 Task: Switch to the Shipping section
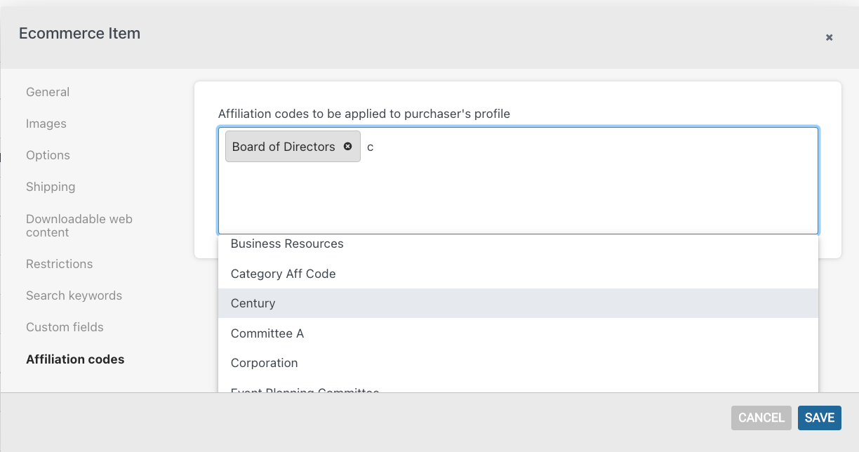[51, 187]
